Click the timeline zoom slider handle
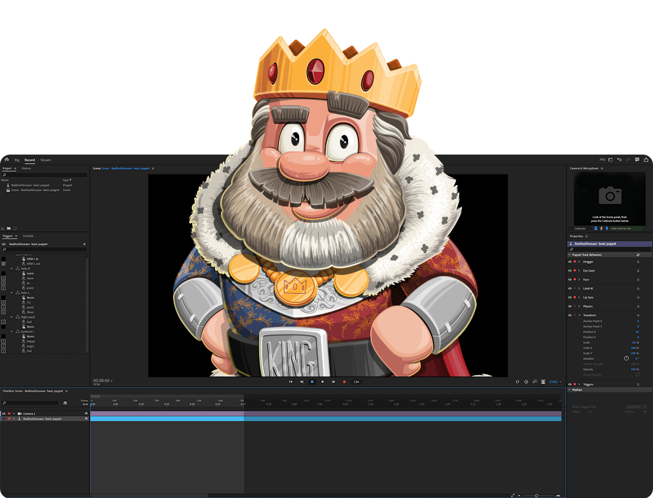This screenshot has height=498, width=653. pos(537,495)
